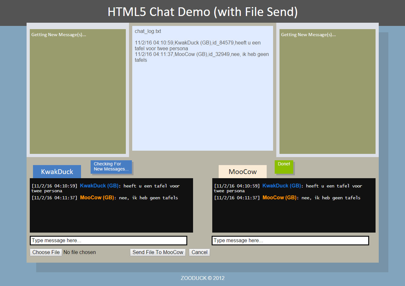The height and width of the screenshot is (286, 405).
Task: Select the MooCow name tab
Action: 243,171
